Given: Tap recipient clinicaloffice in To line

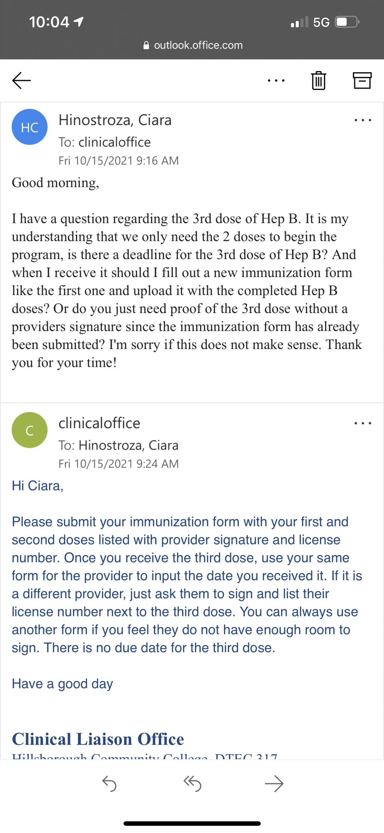Looking at the screenshot, I should point(115,142).
